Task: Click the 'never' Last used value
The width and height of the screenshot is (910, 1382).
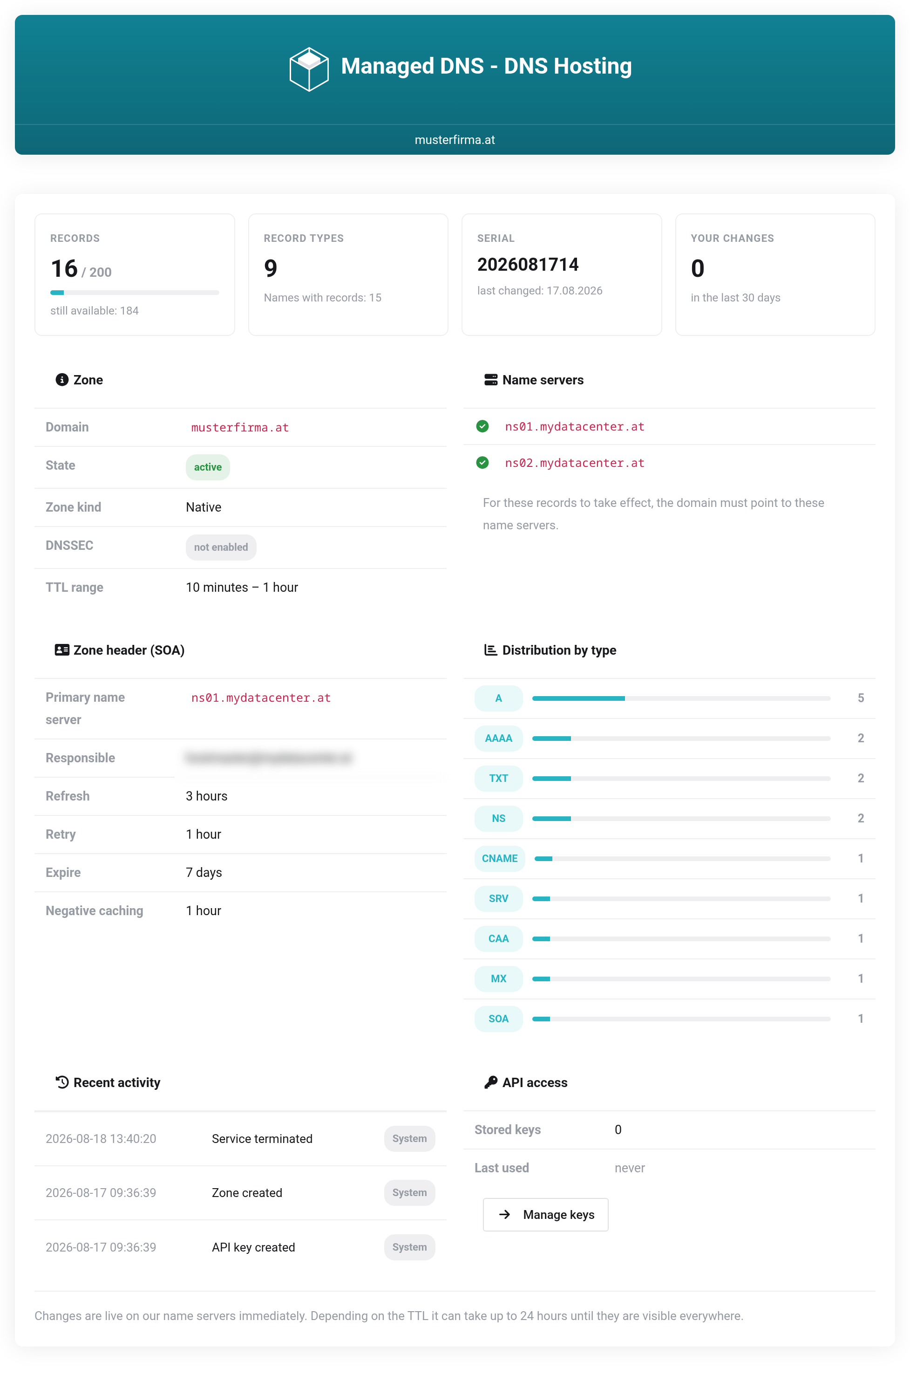Action: (630, 1168)
